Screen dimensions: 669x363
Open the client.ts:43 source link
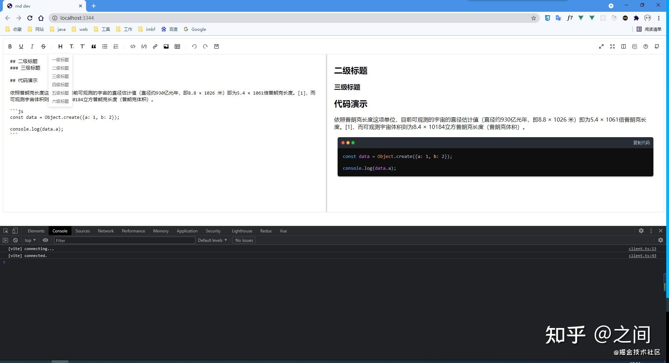click(x=642, y=256)
